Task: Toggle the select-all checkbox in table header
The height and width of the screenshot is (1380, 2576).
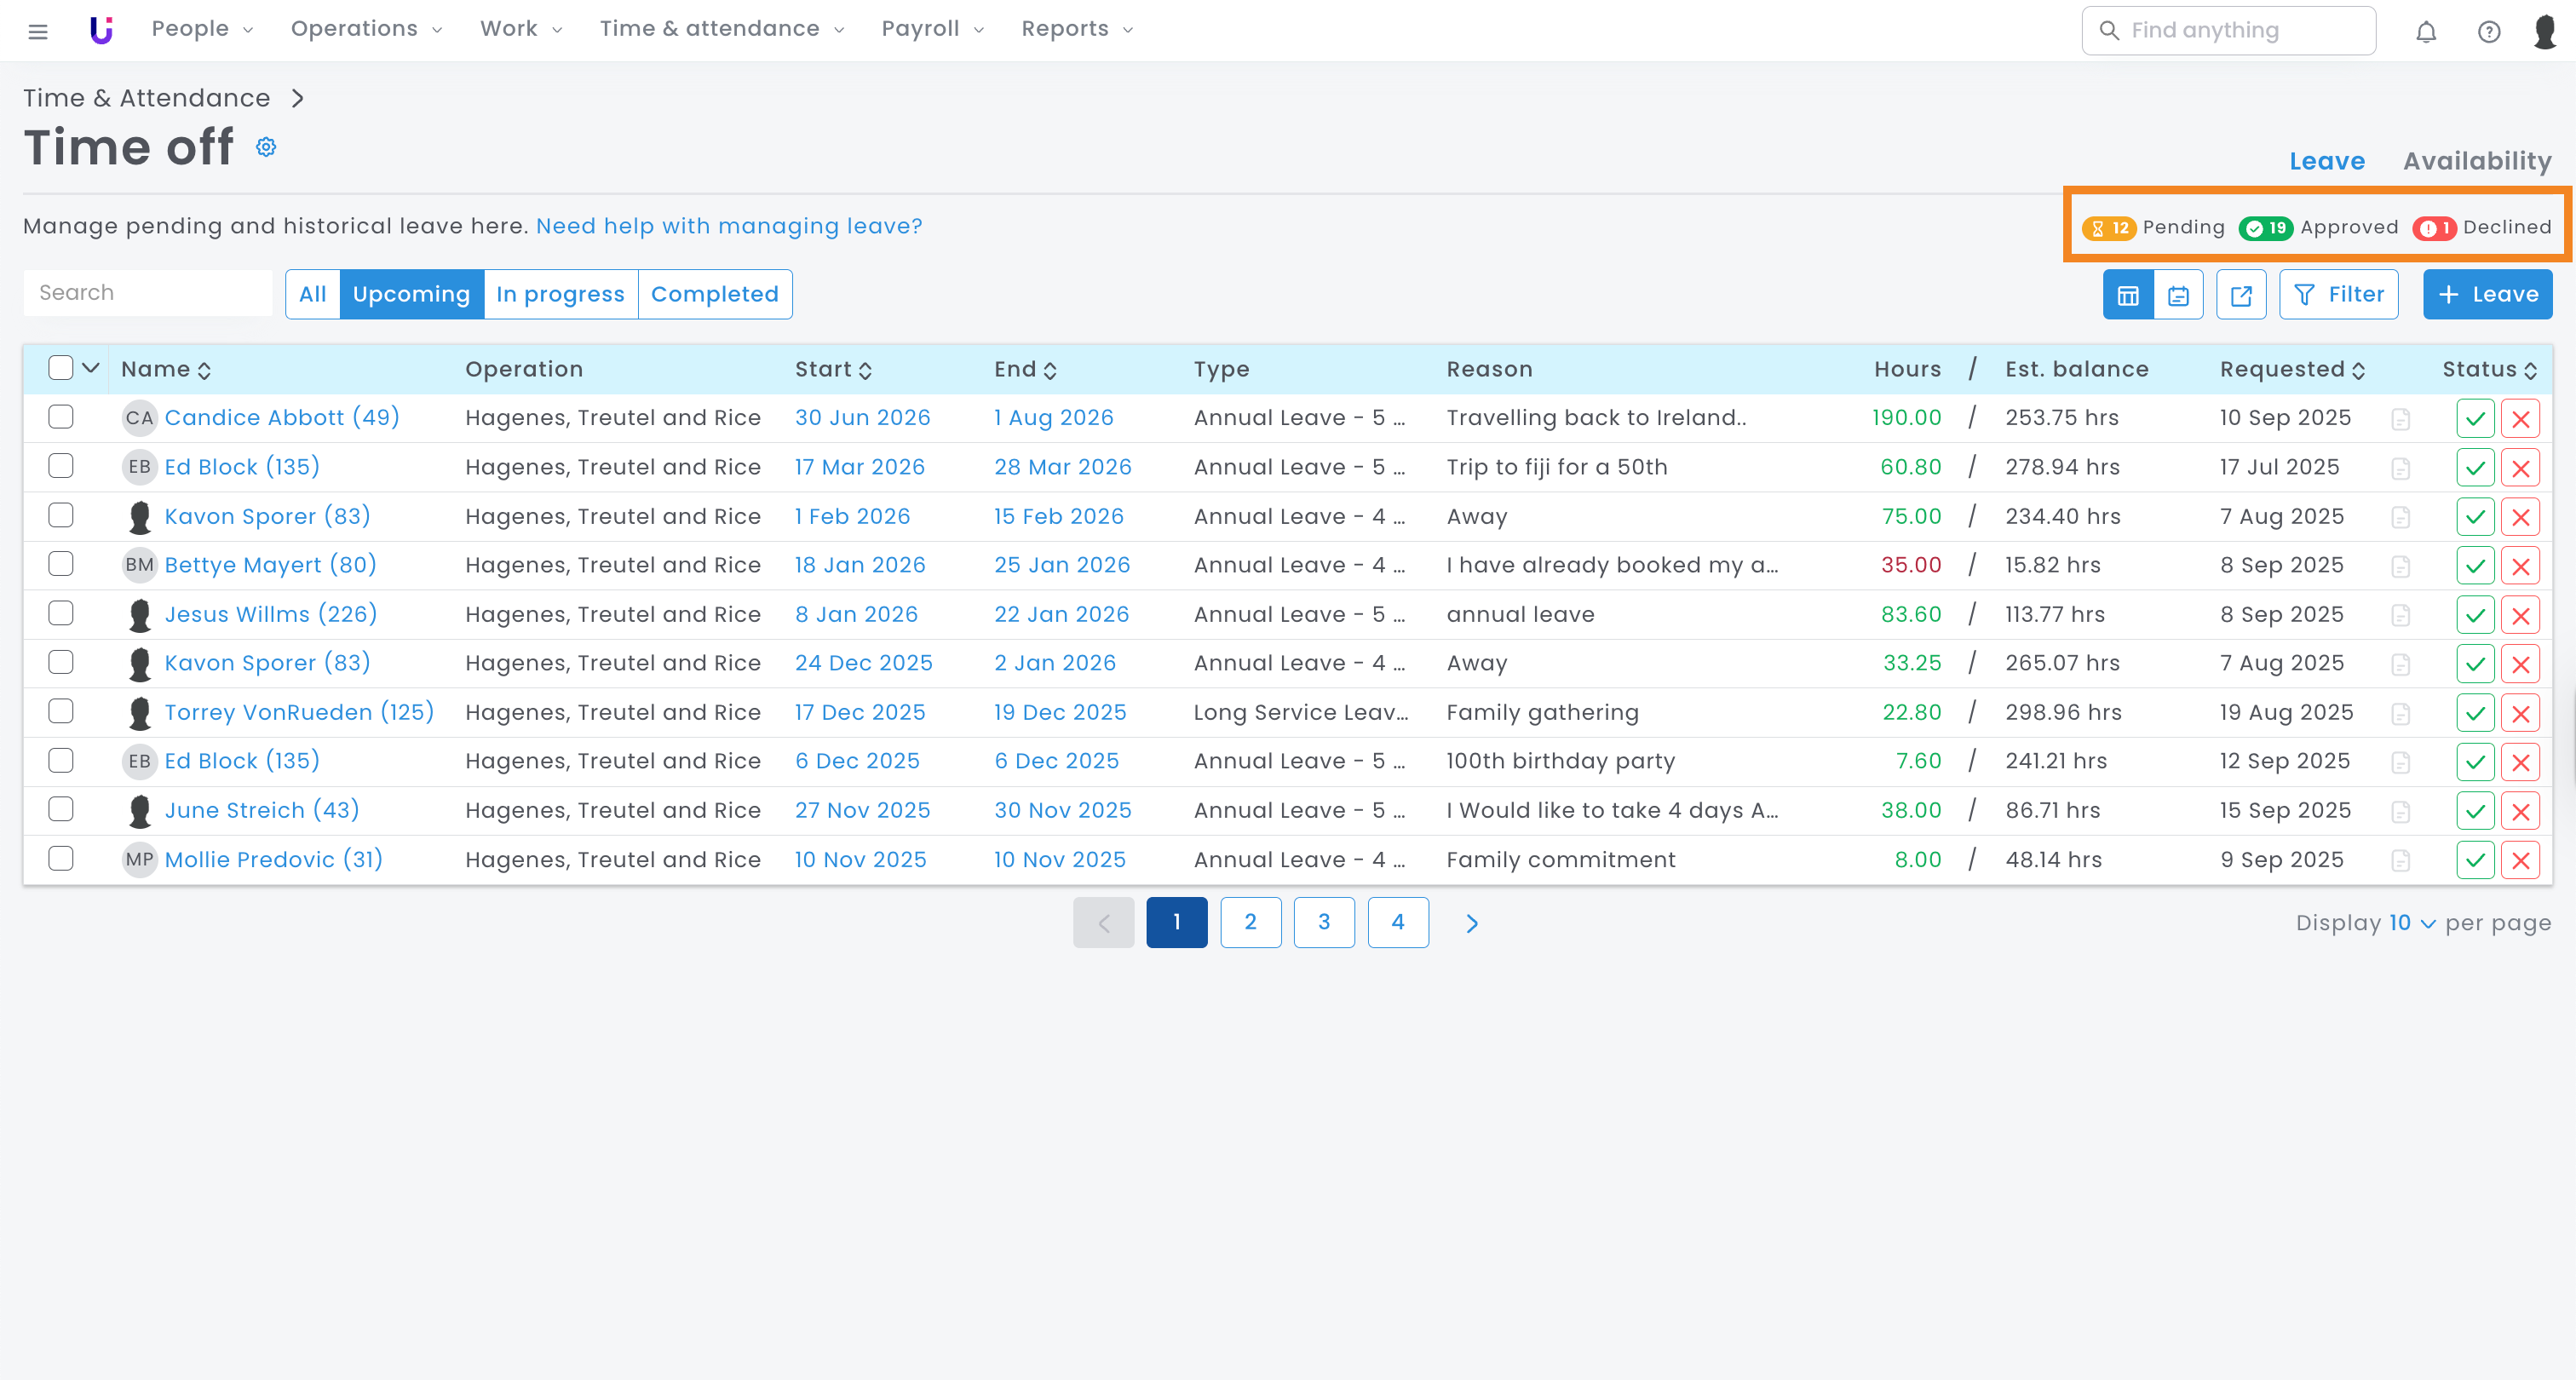Action: point(61,368)
